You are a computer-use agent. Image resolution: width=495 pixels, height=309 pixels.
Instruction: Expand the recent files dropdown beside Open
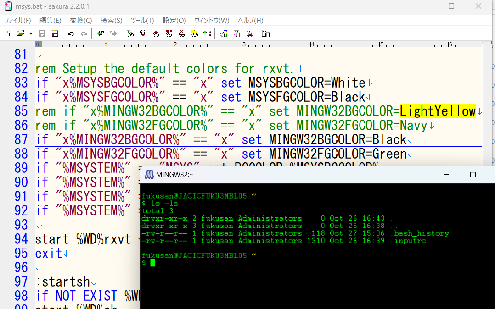click(30, 33)
